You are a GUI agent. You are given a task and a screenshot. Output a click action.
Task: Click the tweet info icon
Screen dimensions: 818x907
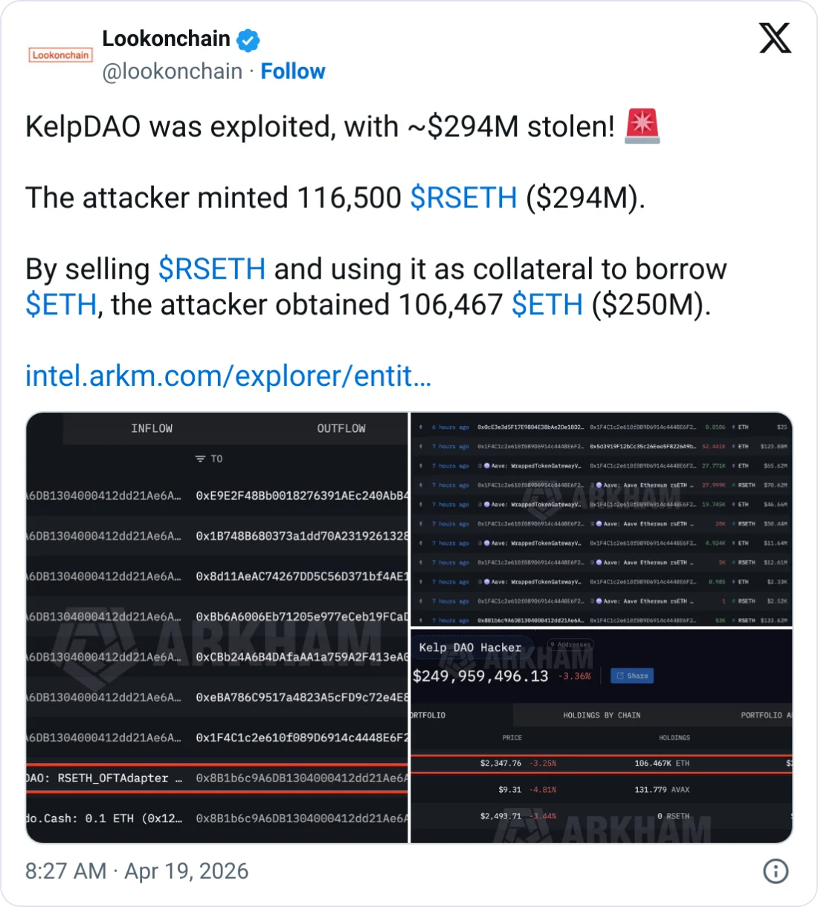click(776, 871)
